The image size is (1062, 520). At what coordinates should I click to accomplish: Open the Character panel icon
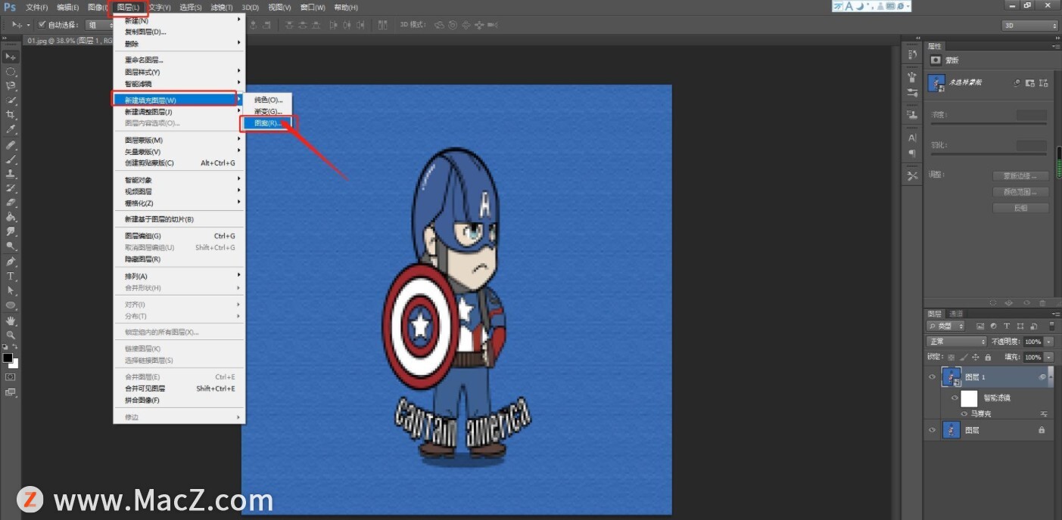[x=912, y=138]
